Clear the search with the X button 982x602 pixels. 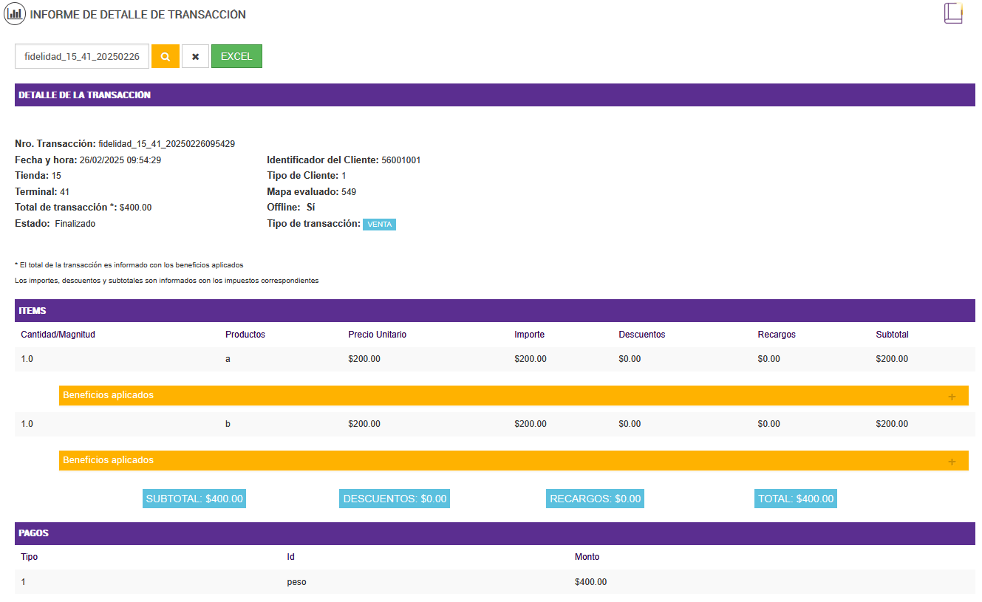click(195, 56)
